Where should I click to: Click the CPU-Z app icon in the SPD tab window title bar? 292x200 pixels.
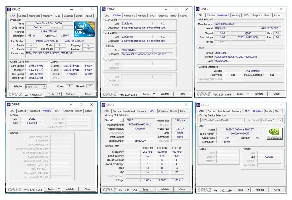click(104, 105)
